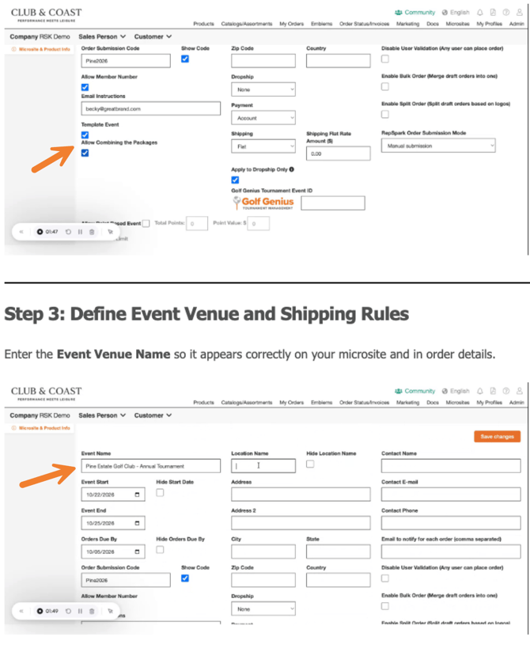
Task: Expand the Shipping dropdown set to Flat
Action: [263, 146]
